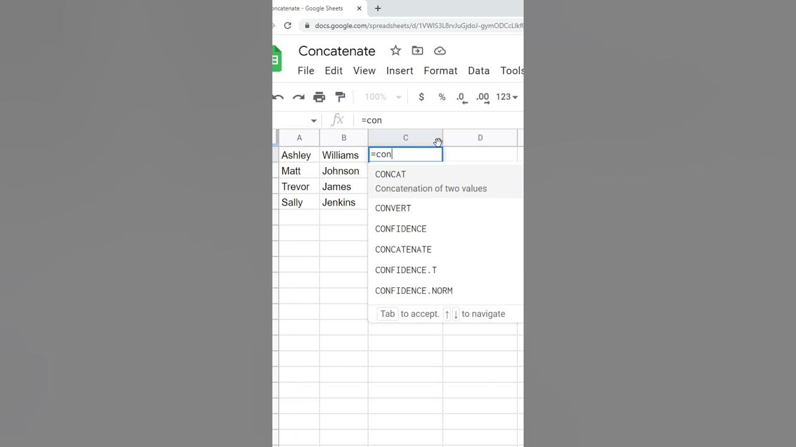Open the Data menu
Image resolution: width=796 pixels, height=447 pixels.
tap(479, 71)
